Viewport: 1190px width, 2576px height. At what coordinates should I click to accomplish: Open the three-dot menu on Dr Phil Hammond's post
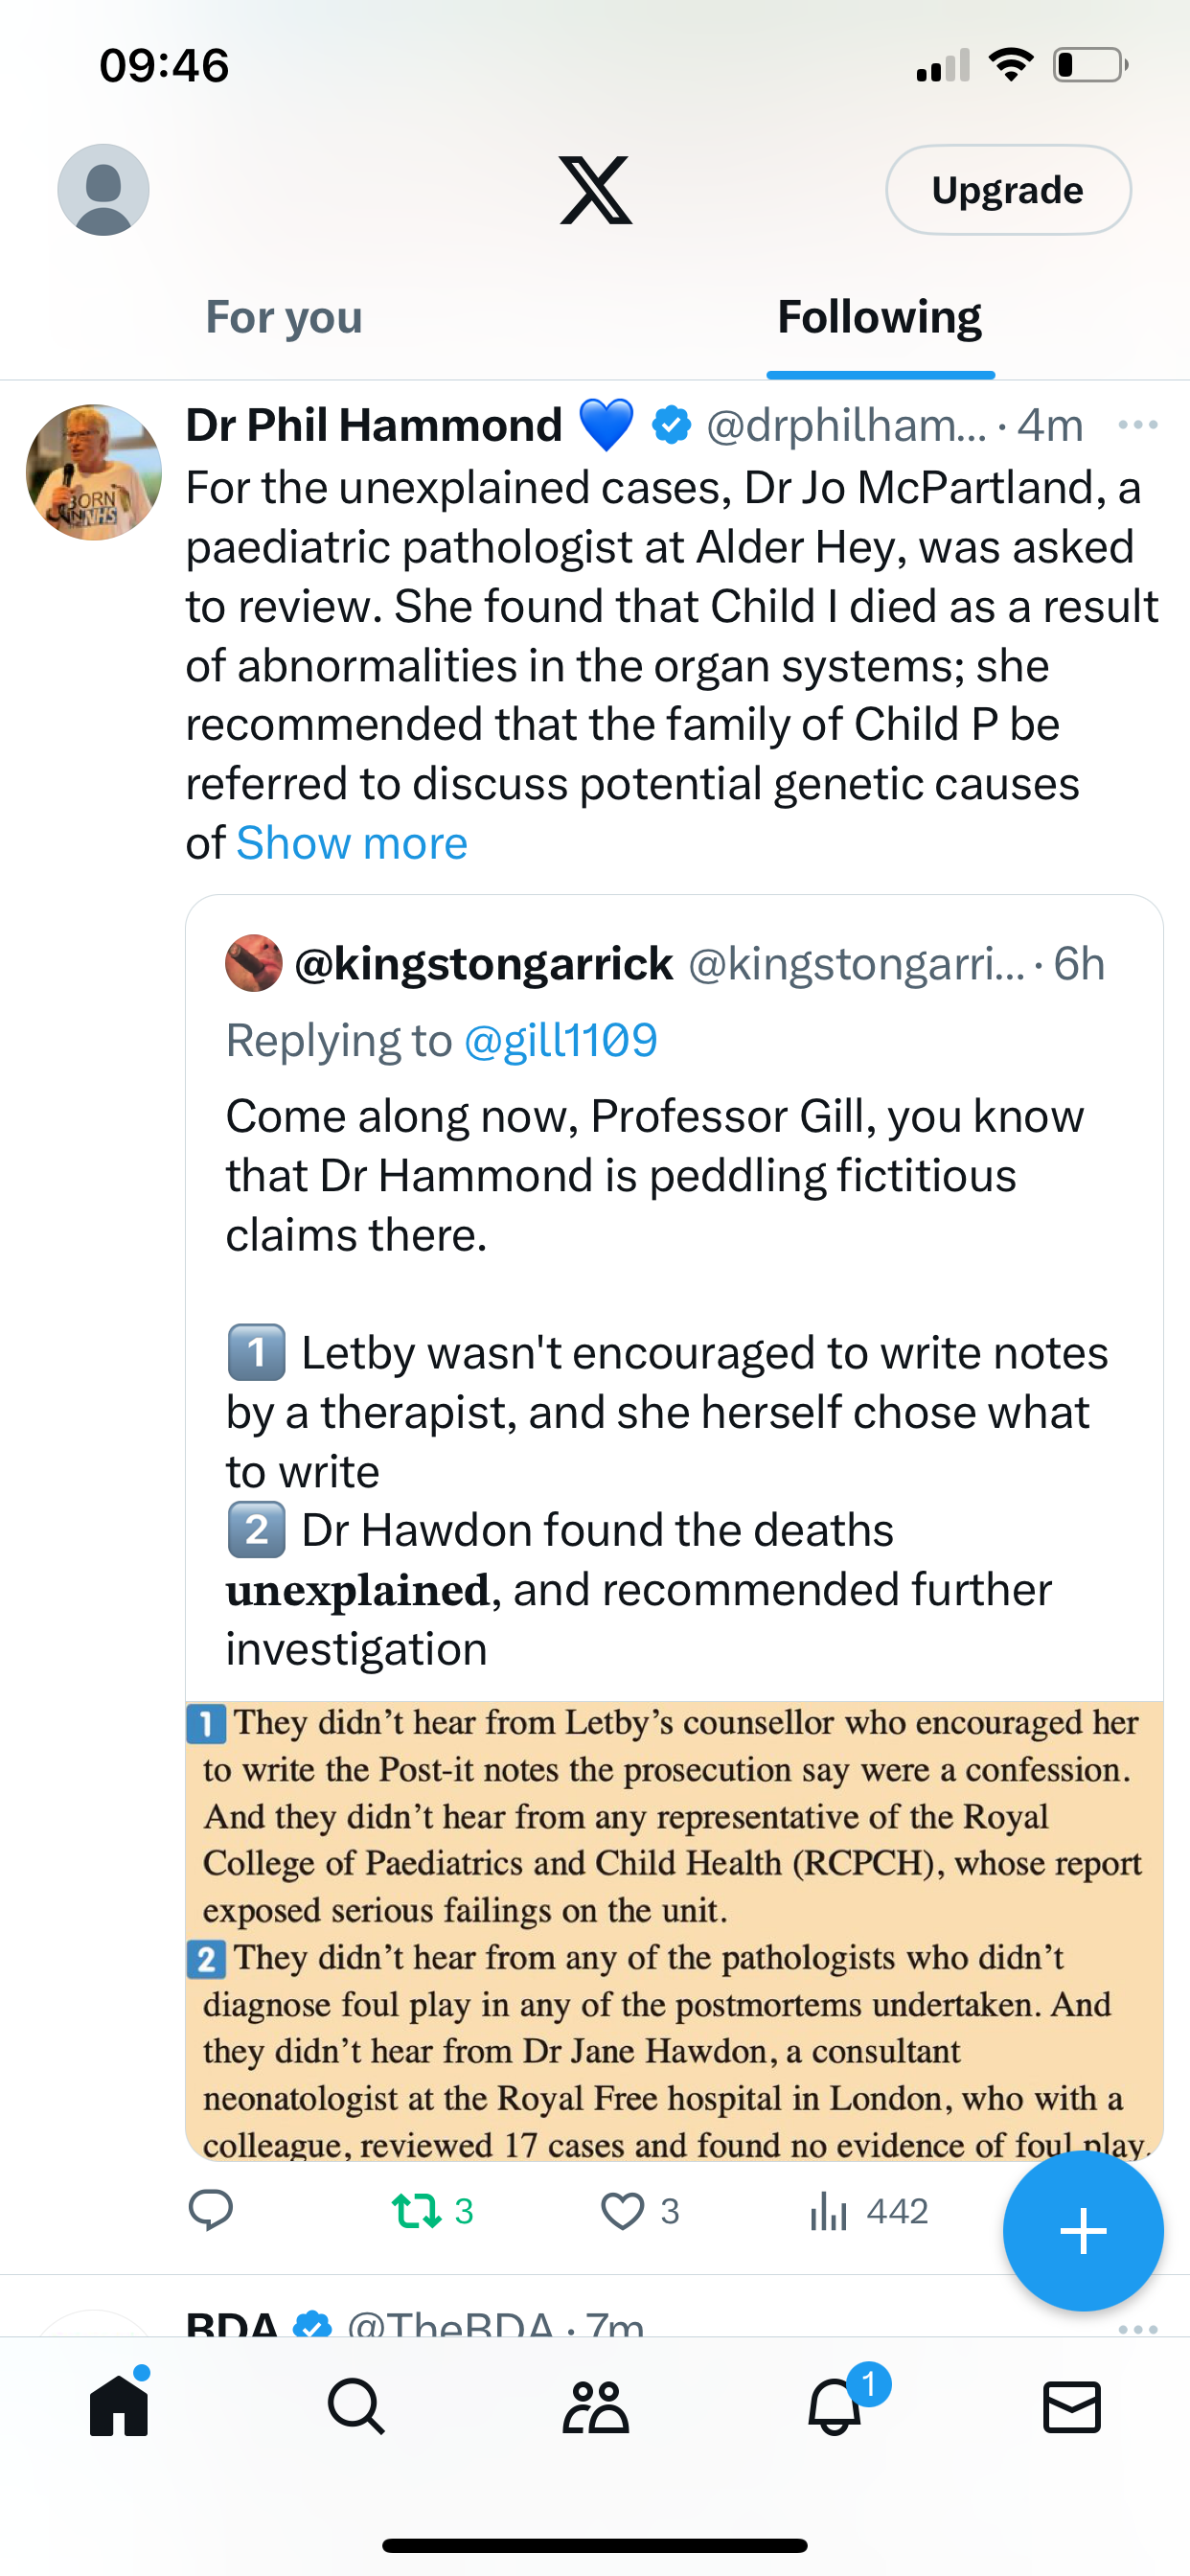pos(1138,425)
